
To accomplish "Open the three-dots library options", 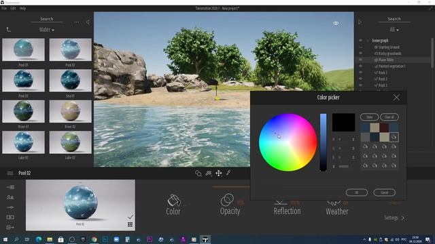I will coord(77,22).
